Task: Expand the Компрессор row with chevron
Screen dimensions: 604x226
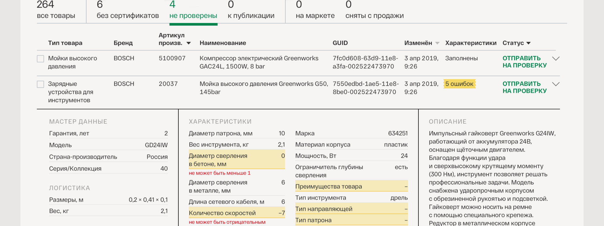Action: point(556,59)
